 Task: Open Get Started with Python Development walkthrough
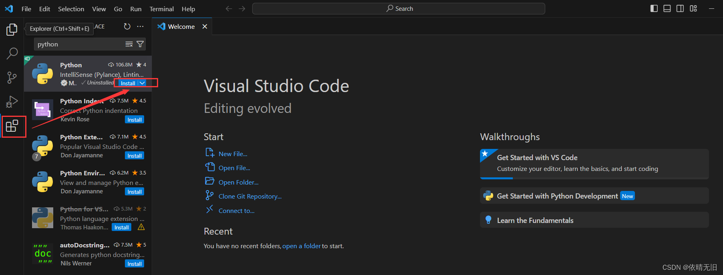pyautogui.click(x=594, y=196)
